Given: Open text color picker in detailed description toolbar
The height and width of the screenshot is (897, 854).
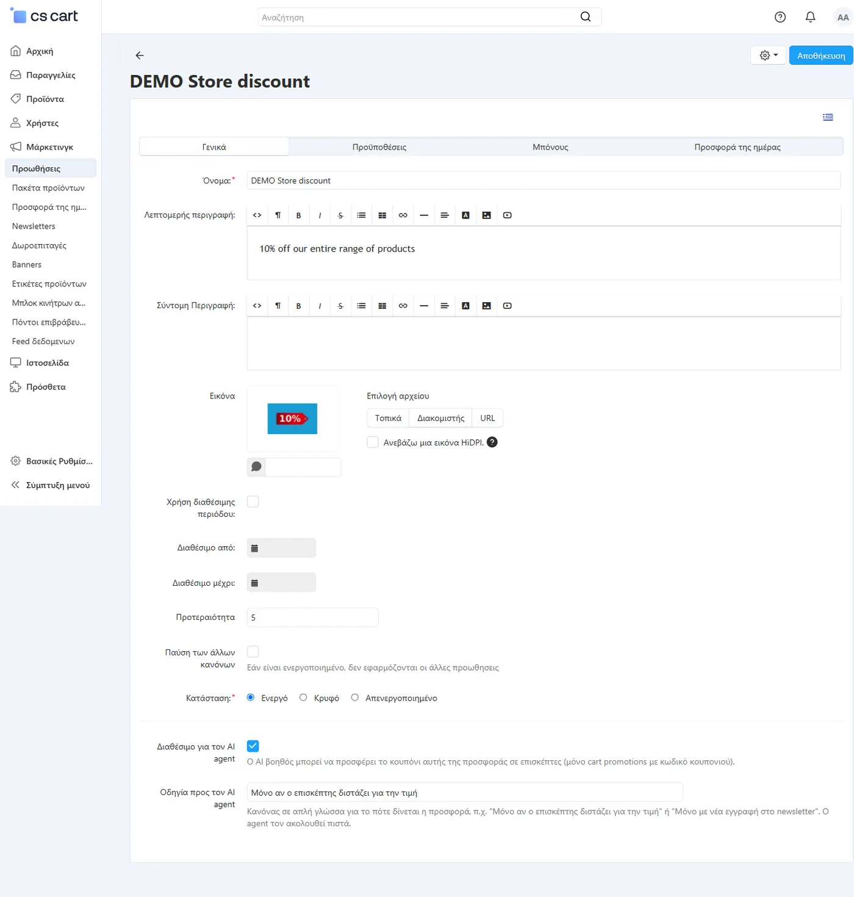Looking at the screenshot, I should tap(465, 215).
